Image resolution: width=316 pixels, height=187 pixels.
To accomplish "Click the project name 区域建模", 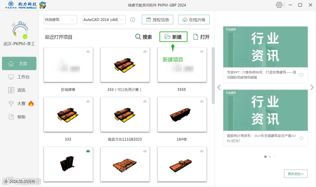I will pyautogui.click(x=68, y=90).
